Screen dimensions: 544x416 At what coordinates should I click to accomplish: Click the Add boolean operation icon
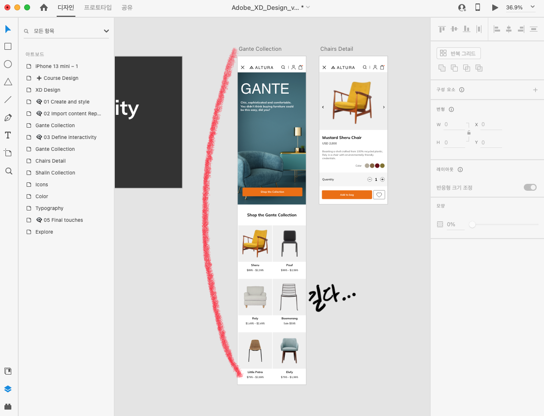pyautogui.click(x=442, y=68)
